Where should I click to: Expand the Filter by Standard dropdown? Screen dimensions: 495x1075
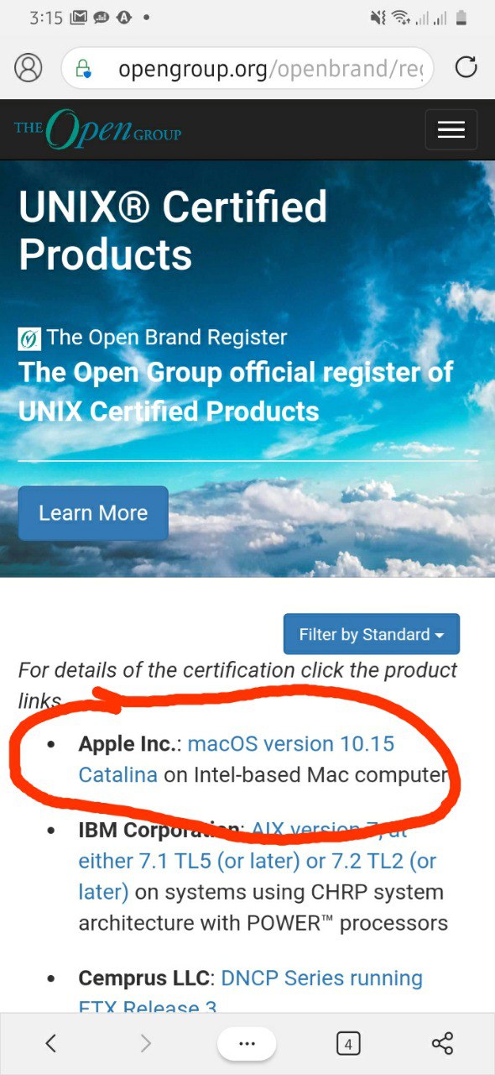[x=372, y=634]
